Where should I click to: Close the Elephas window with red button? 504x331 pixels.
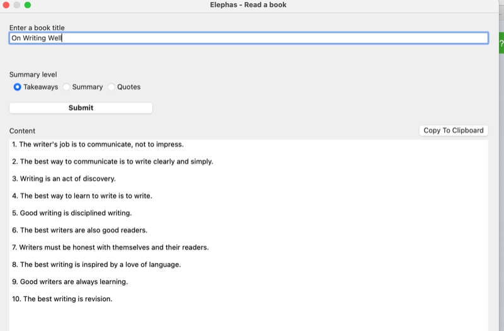(6, 5)
